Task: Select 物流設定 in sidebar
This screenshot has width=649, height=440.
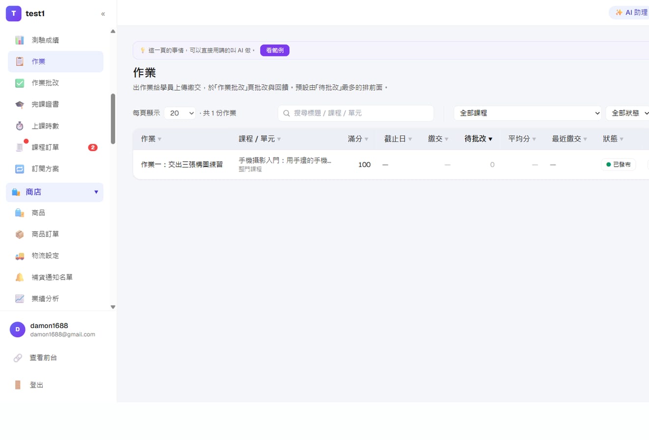Action: [x=55, y=256]
